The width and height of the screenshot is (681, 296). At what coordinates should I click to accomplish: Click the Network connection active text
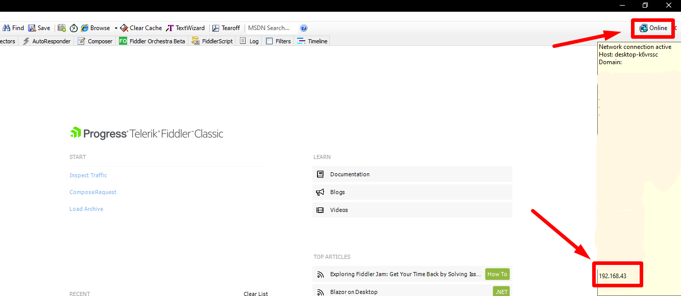[x=635, y=47]
